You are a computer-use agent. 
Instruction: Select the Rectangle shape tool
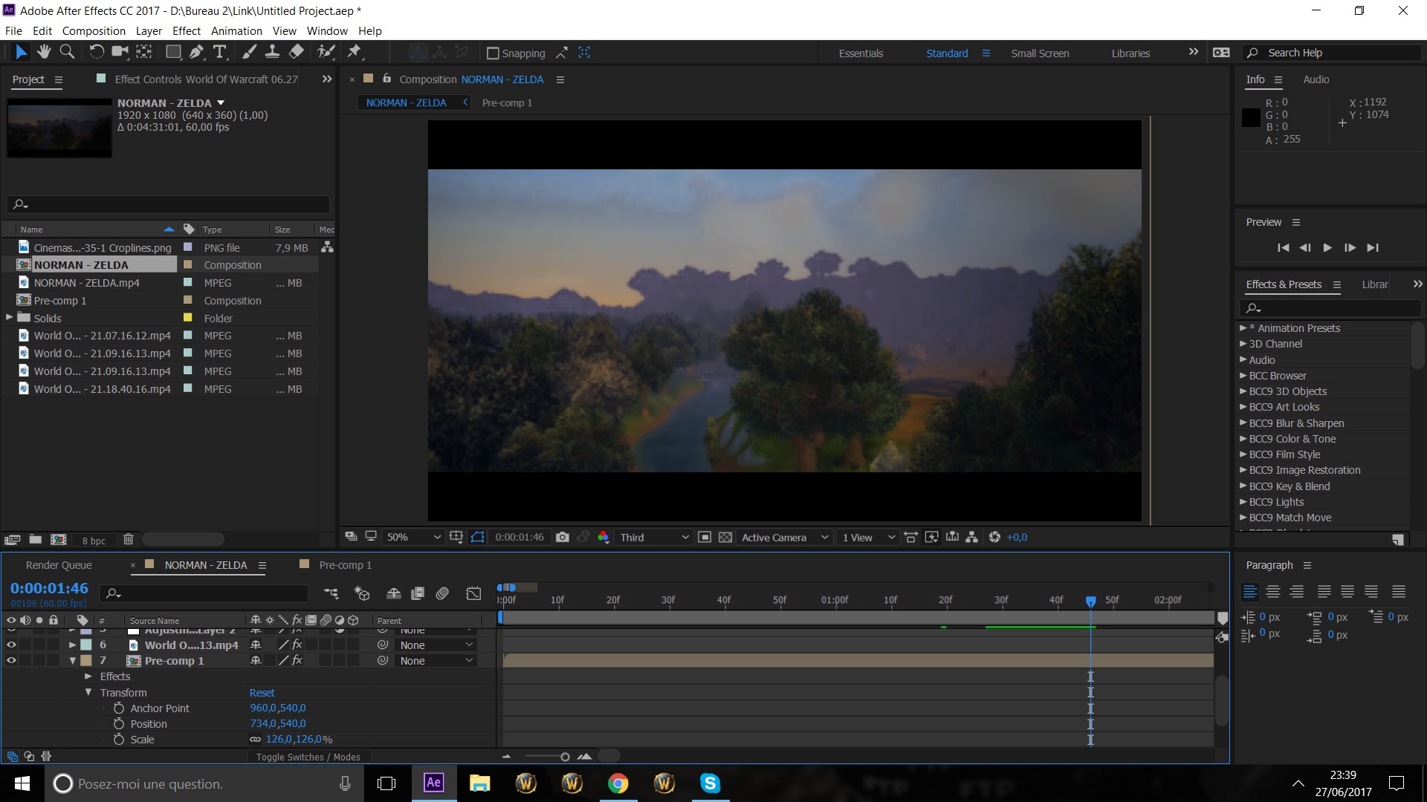pyautogui.click(x=173, y=52)
